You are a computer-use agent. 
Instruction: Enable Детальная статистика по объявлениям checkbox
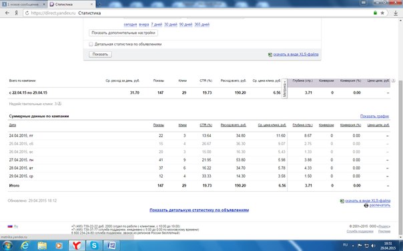(x=91, y=44)
